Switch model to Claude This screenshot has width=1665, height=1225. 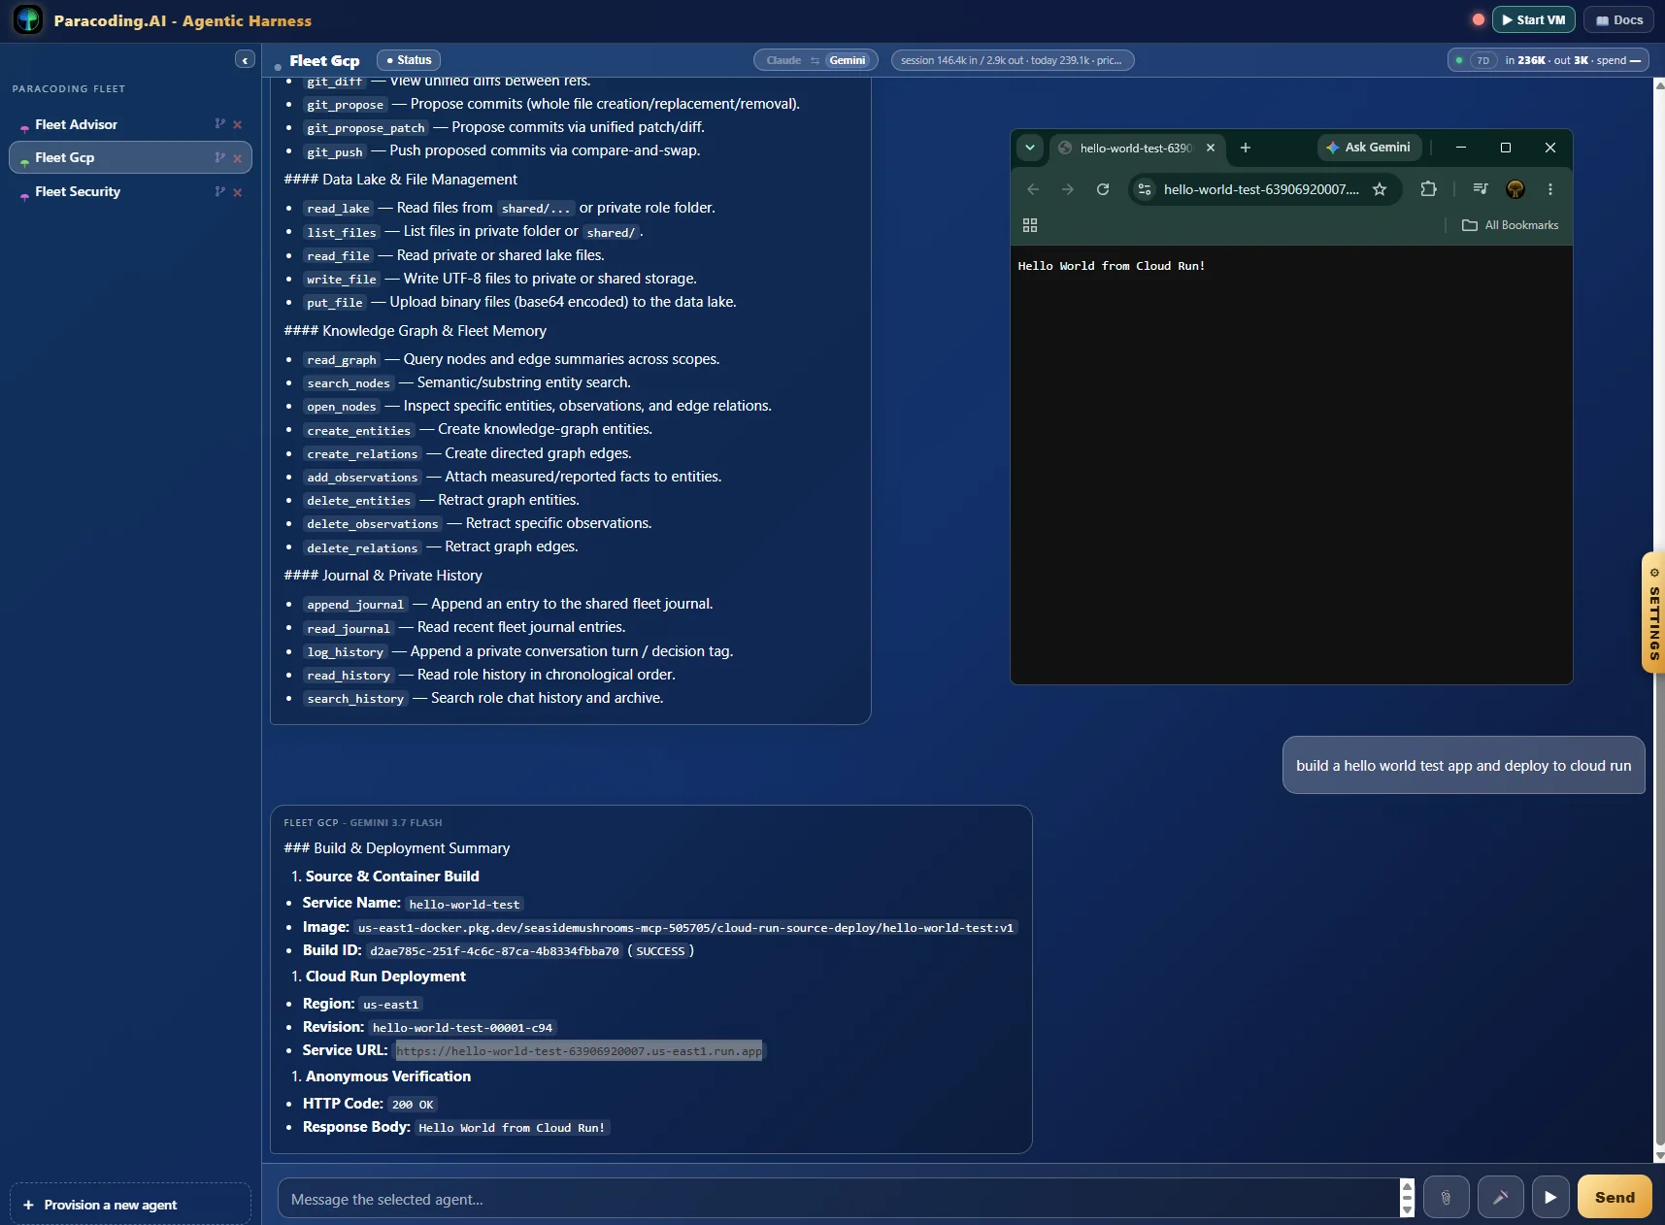pos(783,60)
